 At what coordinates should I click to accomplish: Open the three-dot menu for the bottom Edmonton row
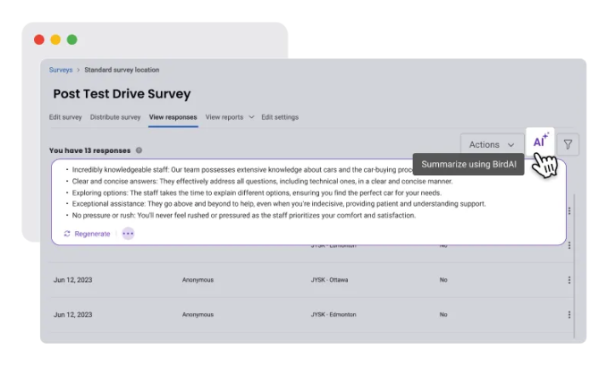click(x=569, y=314)
